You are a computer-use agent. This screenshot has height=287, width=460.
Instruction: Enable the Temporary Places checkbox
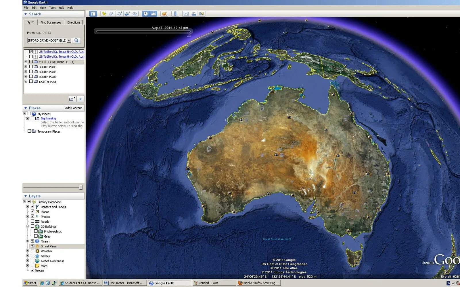(29, 131)
